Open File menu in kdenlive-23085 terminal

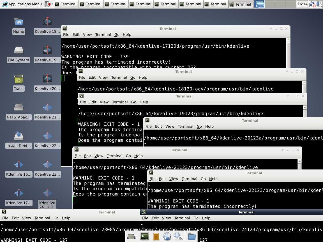point(5,218)
